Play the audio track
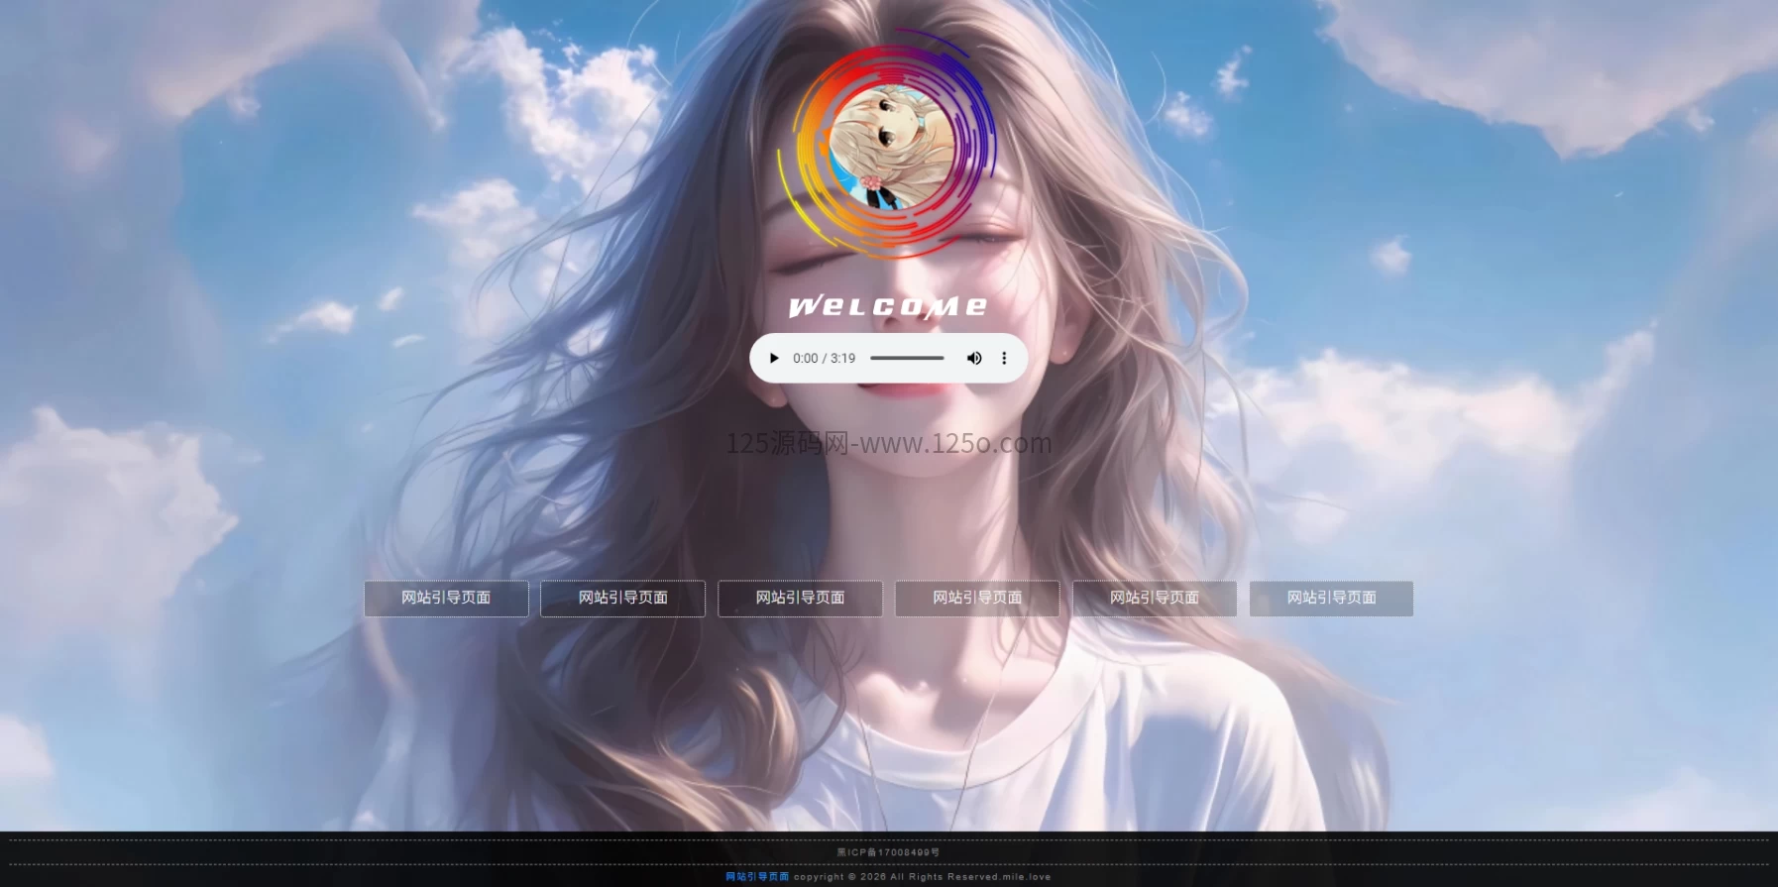 (774, 358)
